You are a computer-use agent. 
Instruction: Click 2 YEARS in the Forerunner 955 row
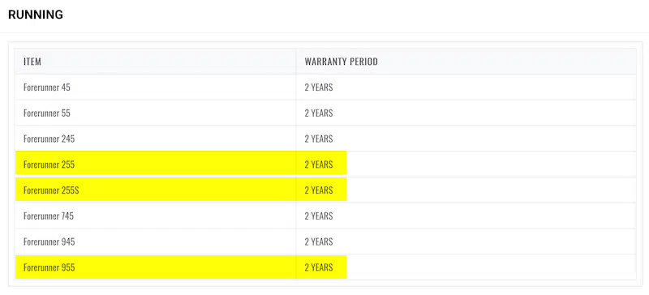pyautogui.click(x=319, y=267)
